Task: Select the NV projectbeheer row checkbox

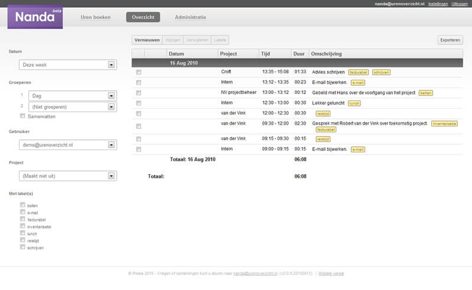Action: (x=139, y=93)
